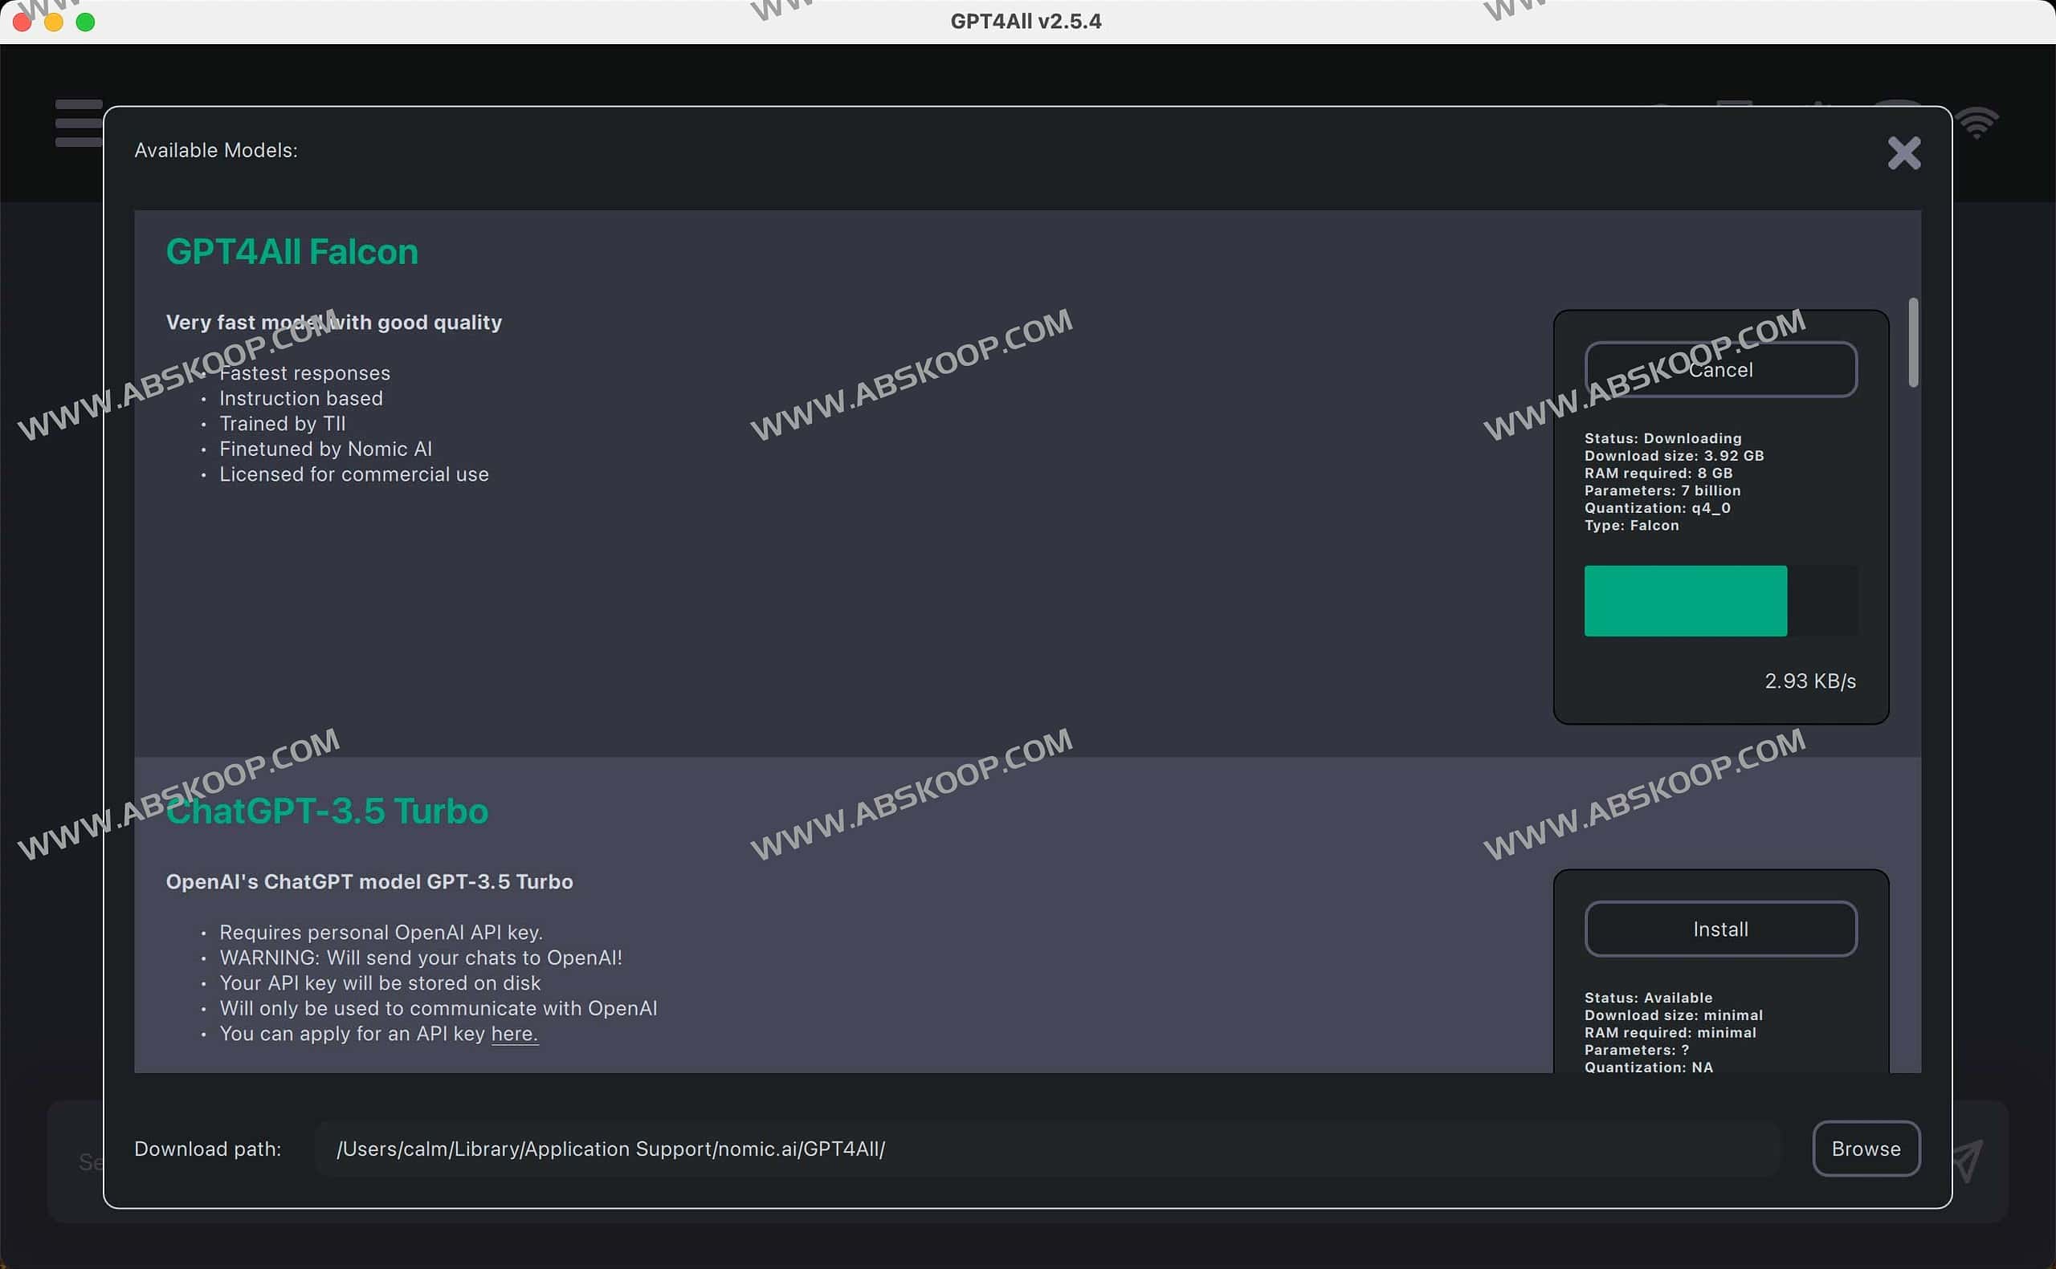Screen dimensions: 2056x1269
Task: Close the Available Models dialog
Action: pyautogui.click(x=1903, y=153)
